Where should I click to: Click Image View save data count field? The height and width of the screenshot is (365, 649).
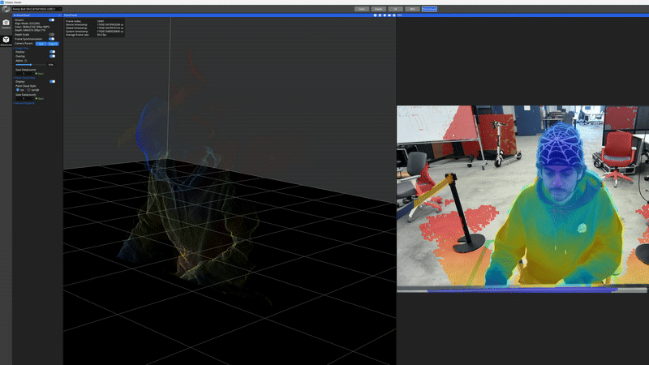(x=24, y=74)
